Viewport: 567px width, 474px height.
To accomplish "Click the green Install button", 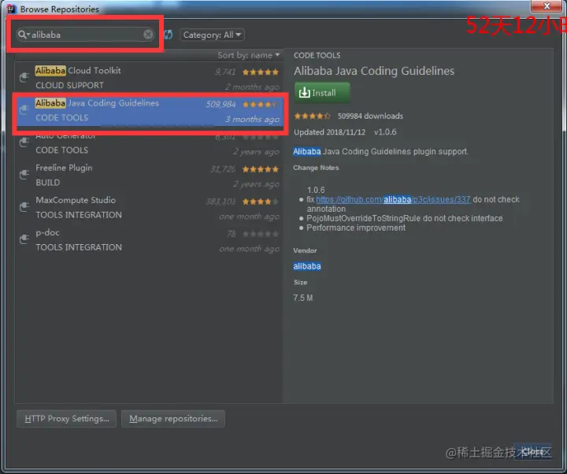I will pyautogui.click(x=322, y=93).
